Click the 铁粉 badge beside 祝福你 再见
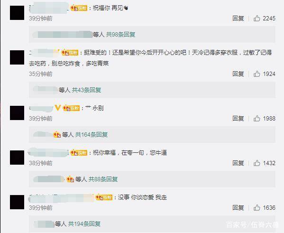This screenshot has width=284, height=233. tap(79, 8)
